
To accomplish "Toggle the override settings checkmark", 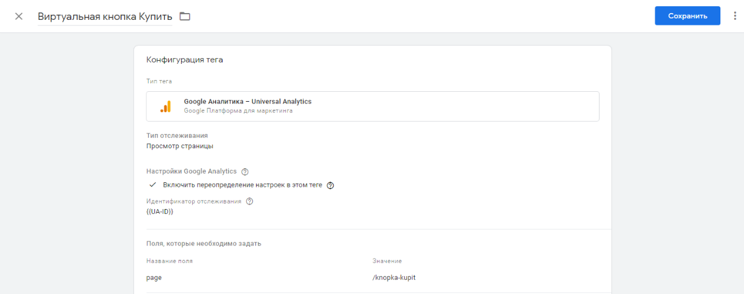I will coord(152,185).
